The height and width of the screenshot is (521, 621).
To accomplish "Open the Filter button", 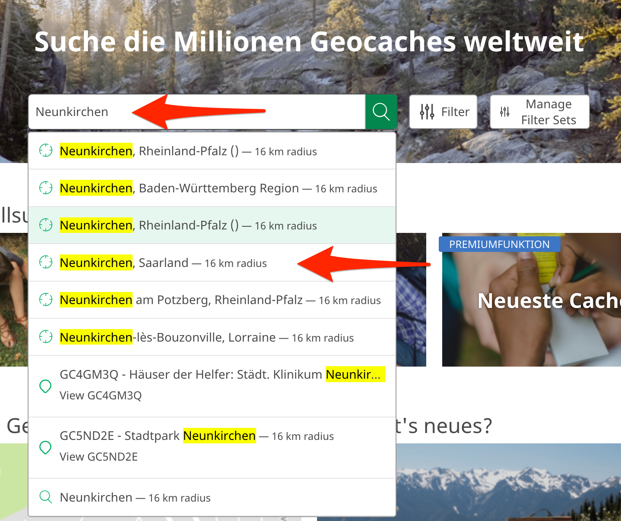I will tap(443, 112).
